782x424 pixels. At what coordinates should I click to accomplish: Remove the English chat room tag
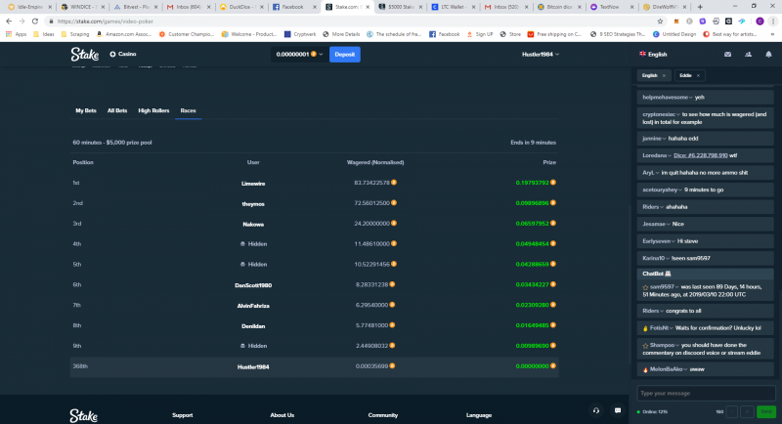[x=664, y=76]
